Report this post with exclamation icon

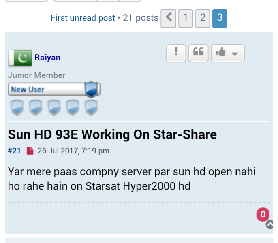pyautogui.click(x=176, y=53)
